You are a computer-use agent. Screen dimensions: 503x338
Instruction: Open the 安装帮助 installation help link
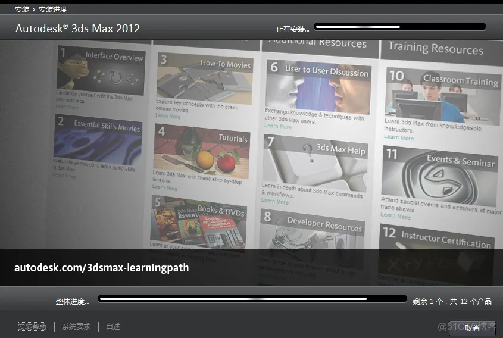pos(32,327)
